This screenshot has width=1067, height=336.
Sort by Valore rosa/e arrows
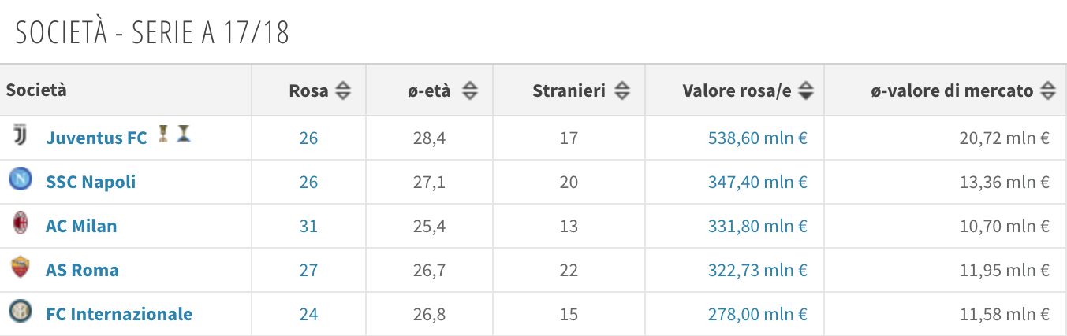tap(805, 91)
